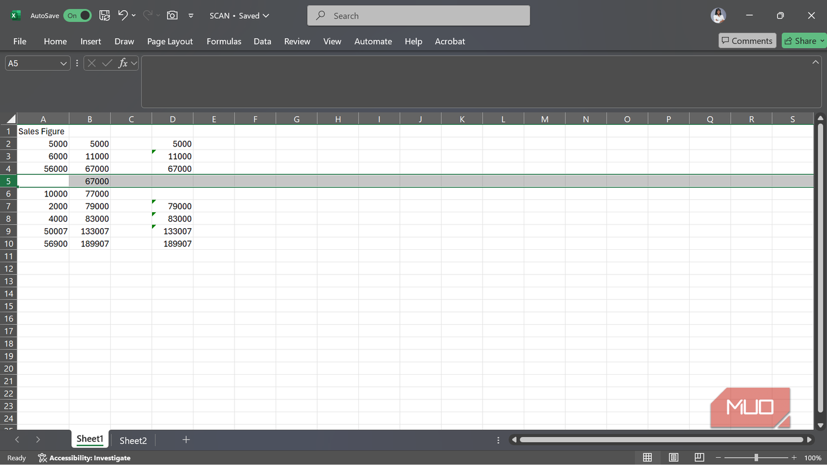
Task: Click the zoom slider handle
Action: pyautogui.click(x=756, y=457)
